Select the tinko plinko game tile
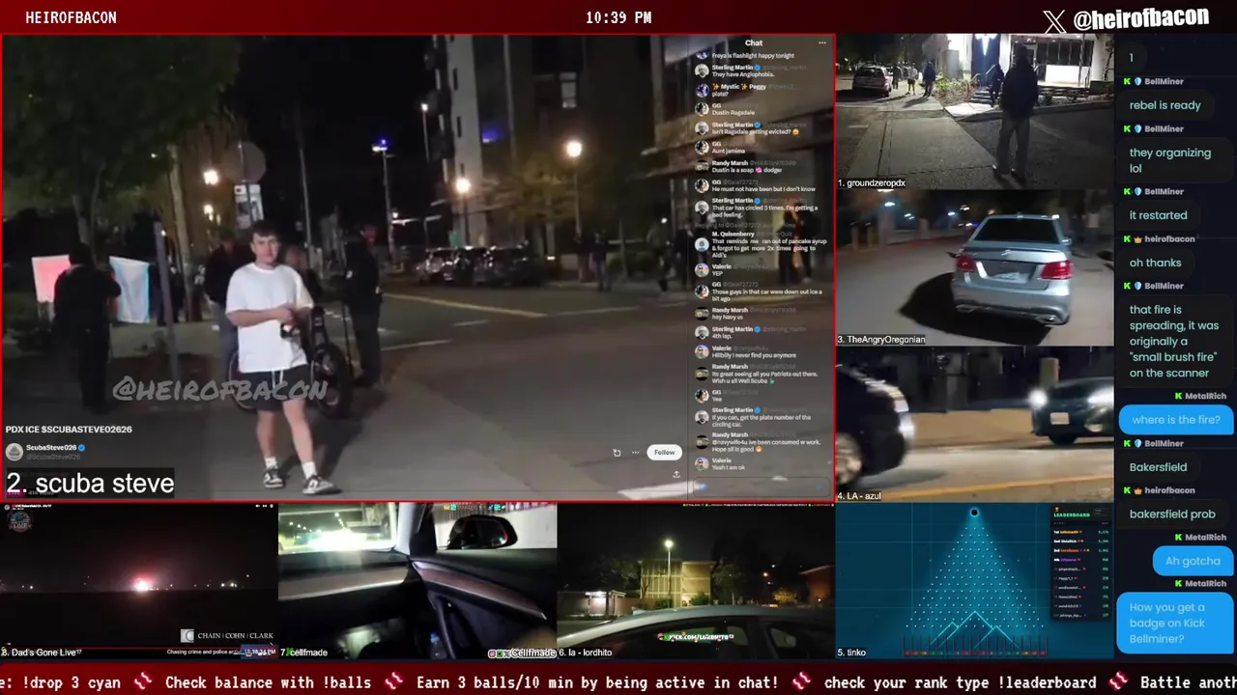This screenshot has height=695, width=1237. [974, 581]
